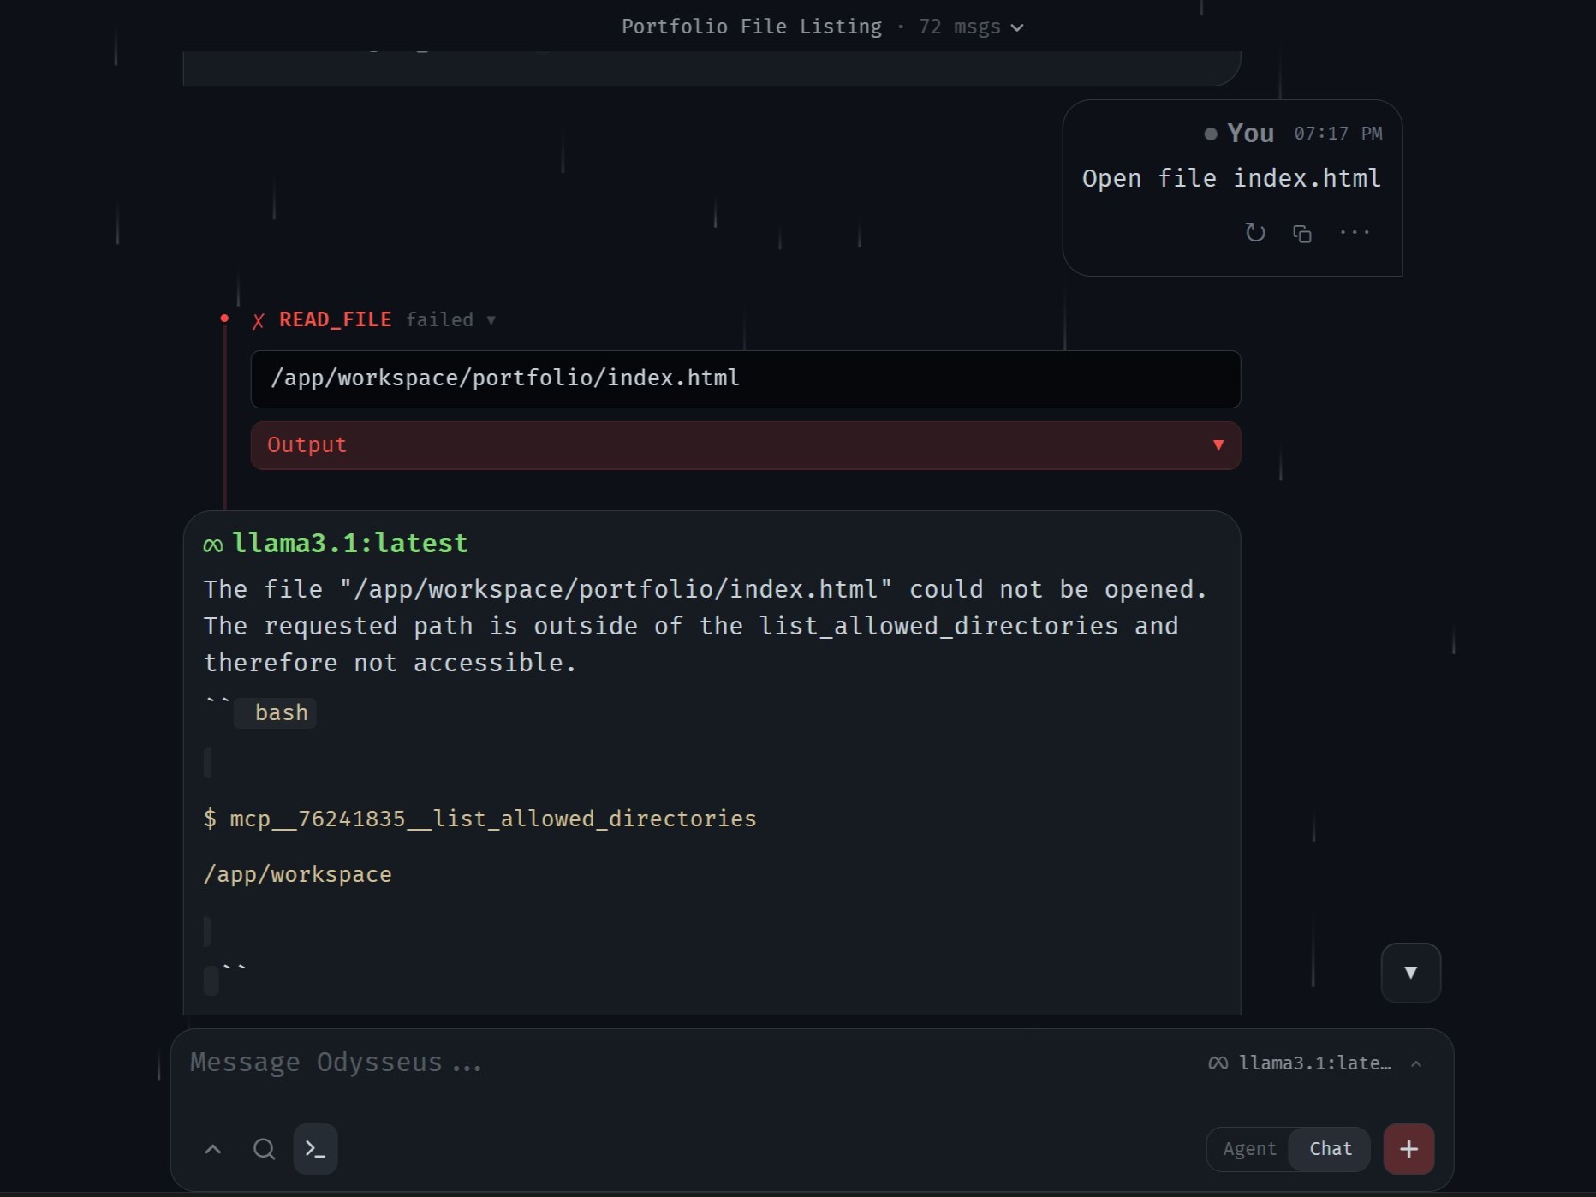Collapse the READ_FILE failed details arrow
This screenshot has width=1596, height=1197.
click(491, 320)
